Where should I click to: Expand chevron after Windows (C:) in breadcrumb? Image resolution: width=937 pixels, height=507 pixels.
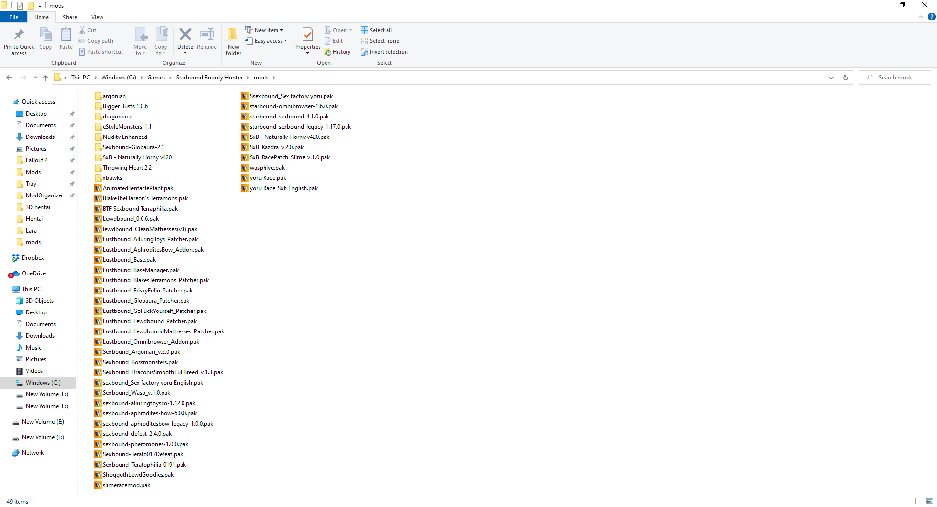pos(142,78)
